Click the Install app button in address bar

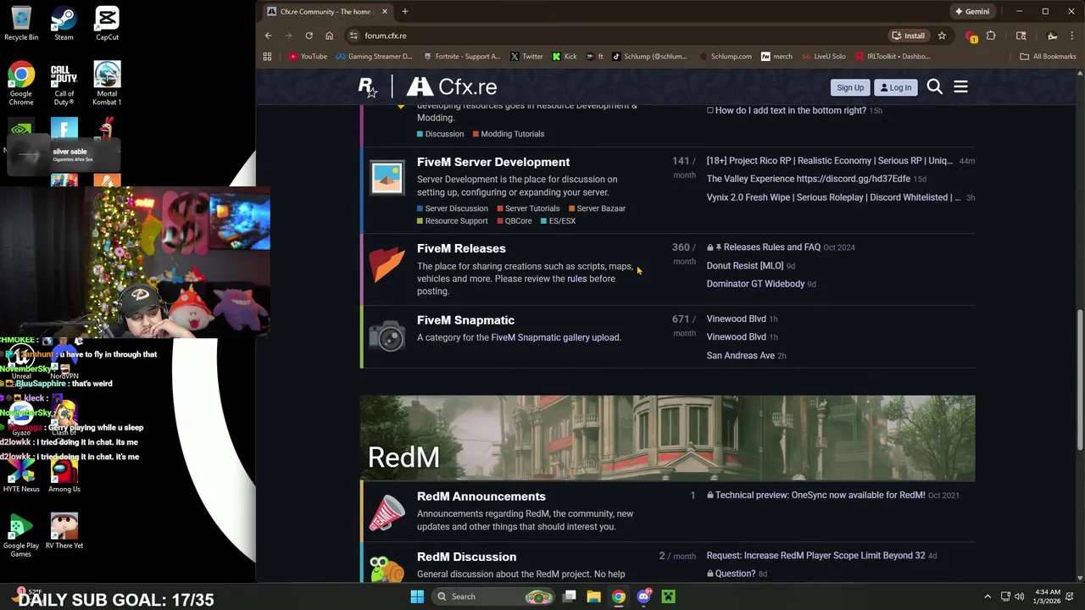(x=908, y=36)
